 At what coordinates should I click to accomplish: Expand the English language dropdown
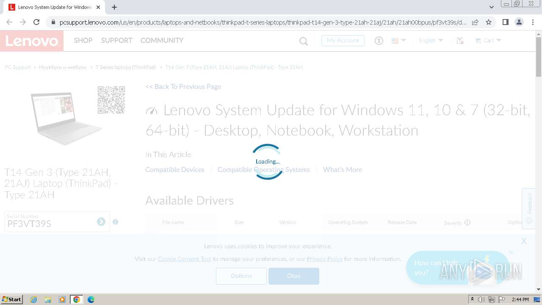pos(431,41)
